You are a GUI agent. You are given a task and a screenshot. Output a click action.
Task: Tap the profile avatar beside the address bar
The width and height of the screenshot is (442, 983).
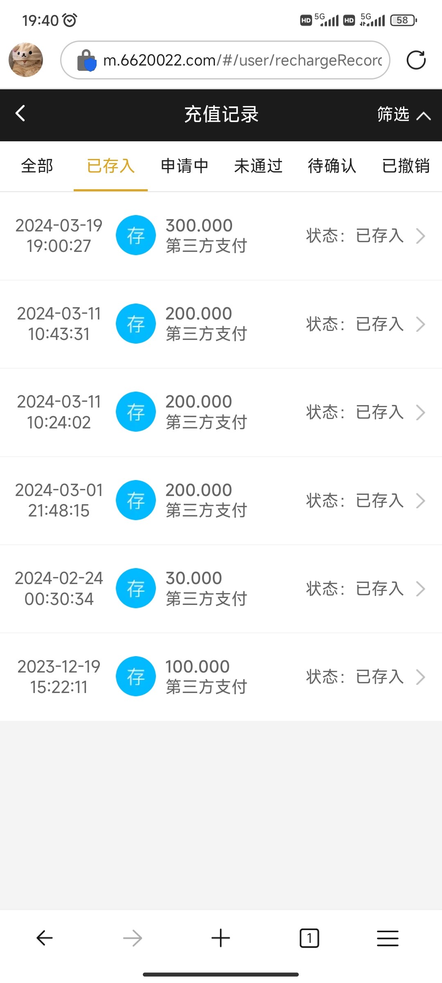coord(26,60)
